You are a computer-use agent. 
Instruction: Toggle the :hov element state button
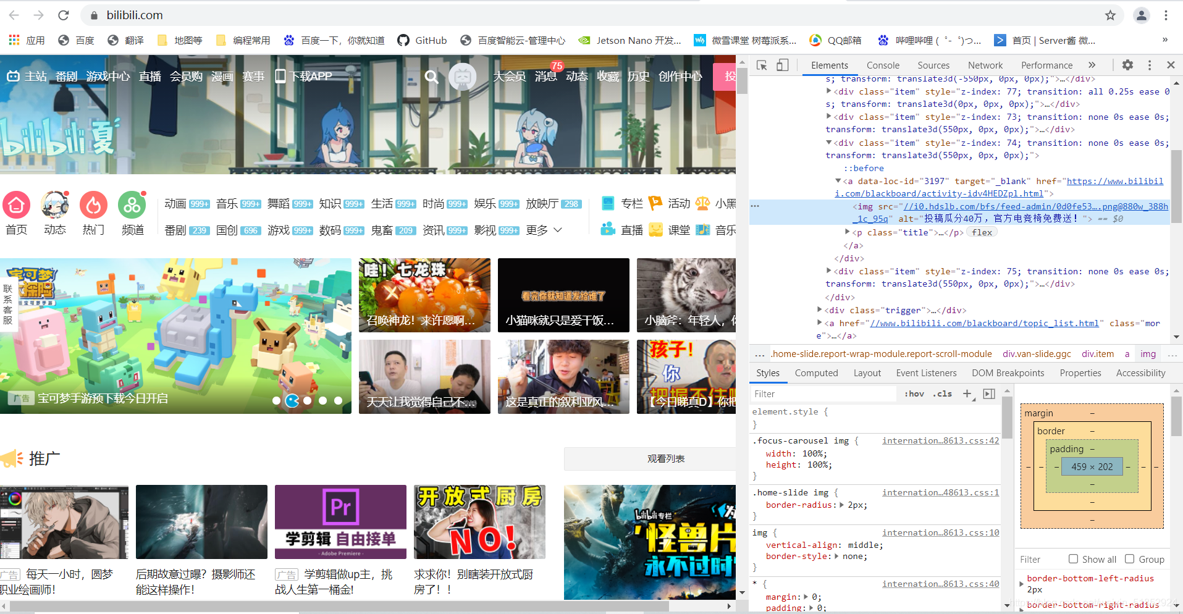coord(914,394)
